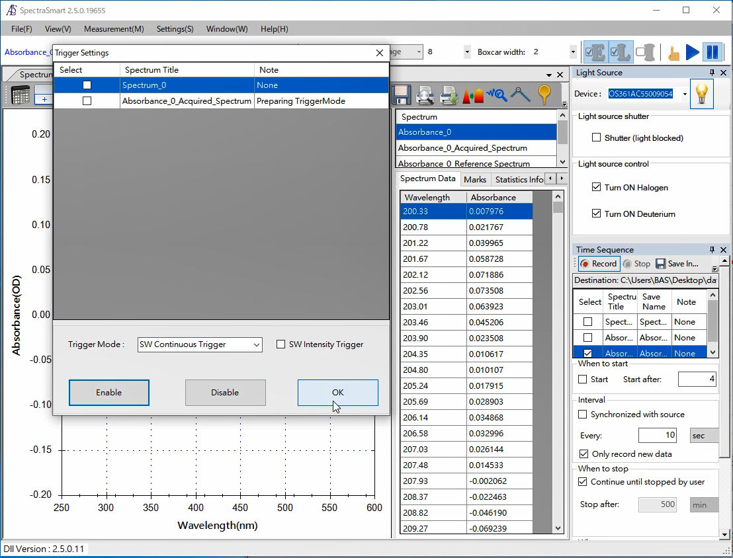733x558 pixels.
Task: Open the Trigger Mode dropdown
Action: [x=257, y=344]
